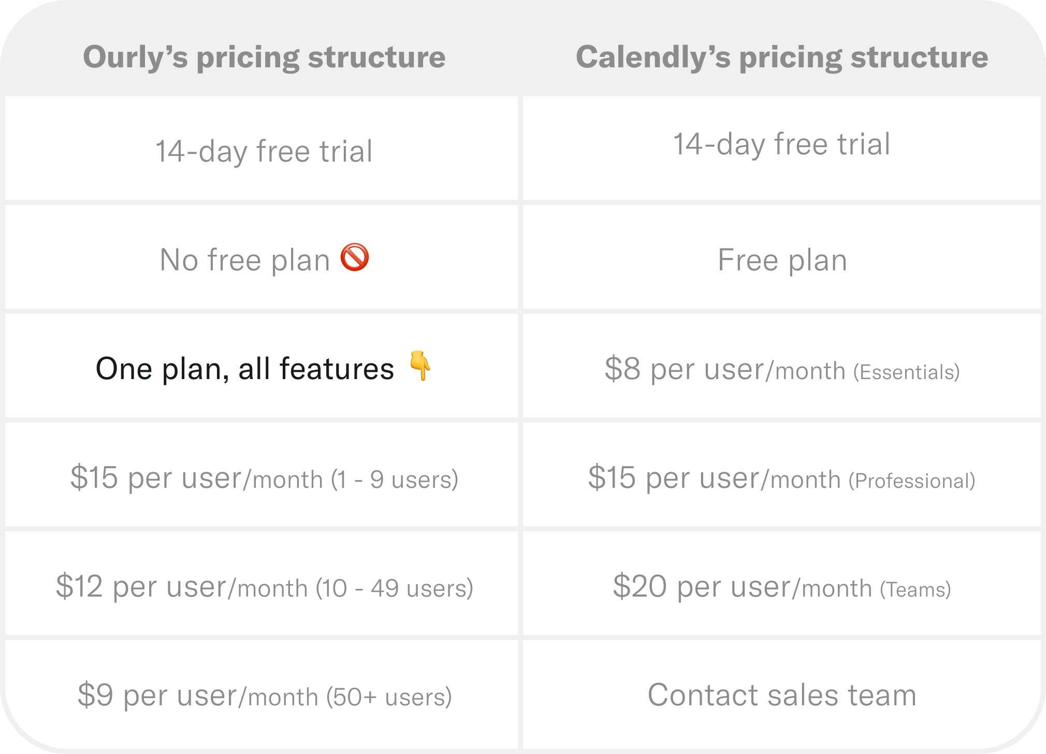Viewport: 1046px width, 754px height.
Task: Click the (Essentials) plan label
Action: click(x=907, y=372)
